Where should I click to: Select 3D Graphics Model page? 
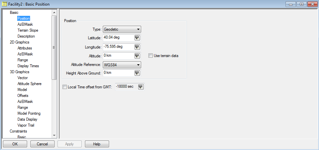coord(22,90)
